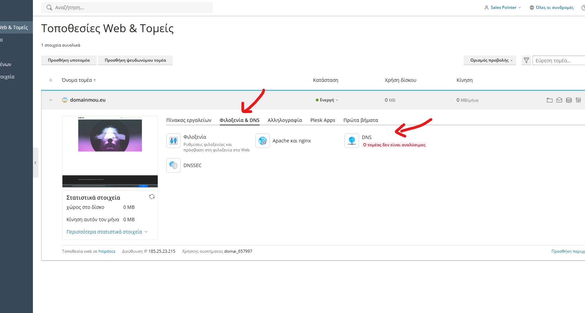Open the DNSSEC shield icon
Image resolution: width=585 pixels, height=313 pixels.
pos(174,165)
